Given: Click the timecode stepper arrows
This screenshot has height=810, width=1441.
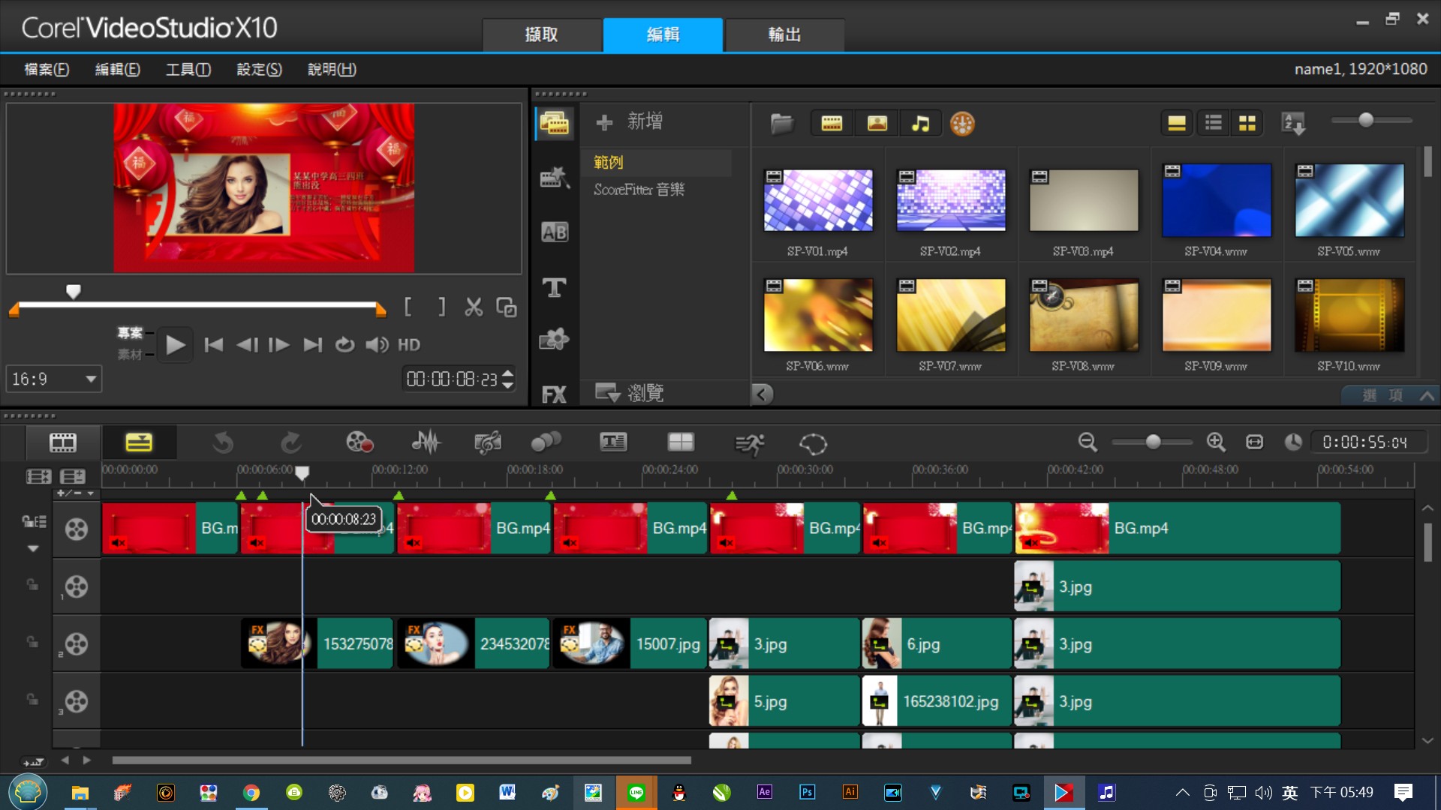Looking at the screenshot, I should (508, 379).
